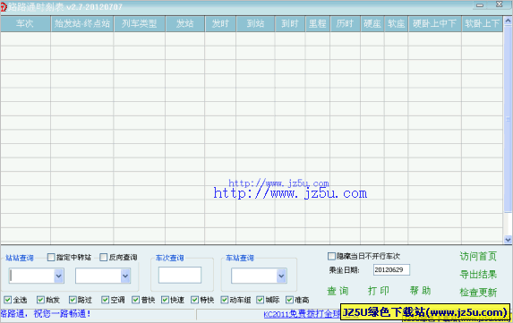This screenshot has width=513, height=323.
Task: Toggle the 特快 checkbox
Action: point(195,300)
